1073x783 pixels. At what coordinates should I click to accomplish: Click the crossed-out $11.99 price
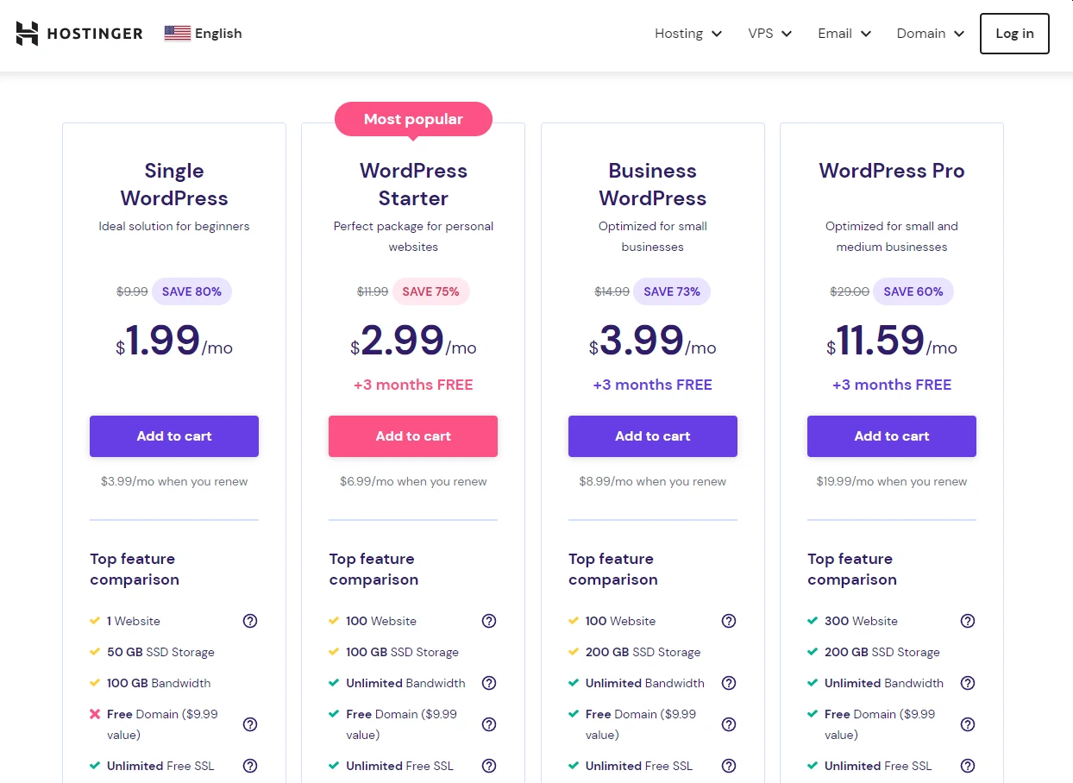pyautogui.click(x=373, y=291)
